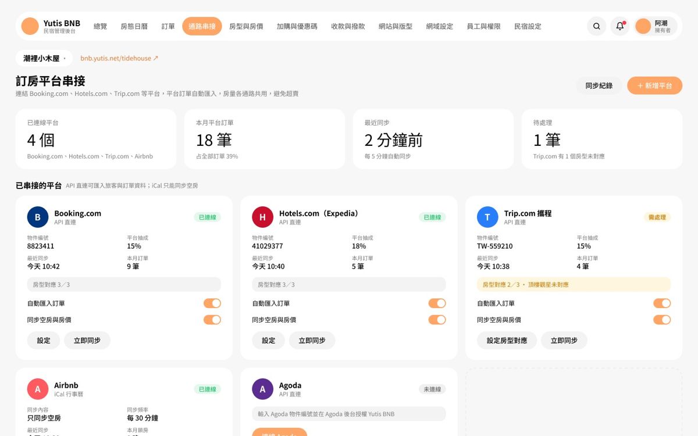This screenshot has width=698, height=436.
Task: Click 訂房平台串接 page heading
Action: [x=51, y=81]
